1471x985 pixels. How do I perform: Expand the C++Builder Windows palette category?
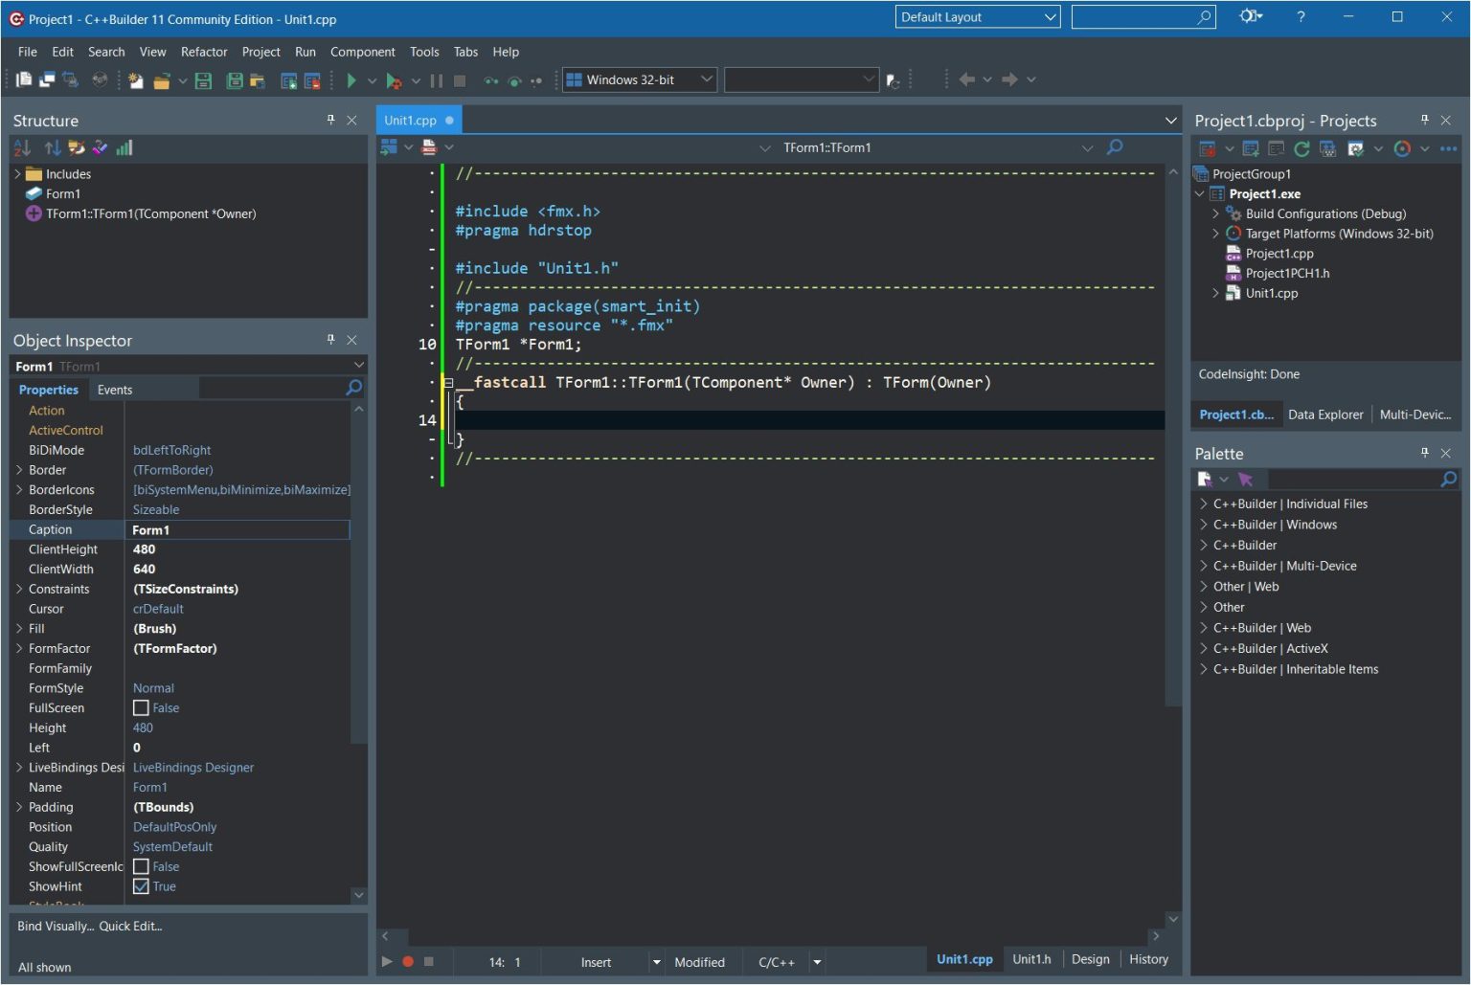coord(1203,524)
